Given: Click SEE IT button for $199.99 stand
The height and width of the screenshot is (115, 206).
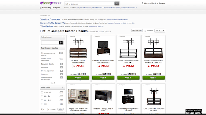Looking at the screenshot, I should tap(128, 78).
